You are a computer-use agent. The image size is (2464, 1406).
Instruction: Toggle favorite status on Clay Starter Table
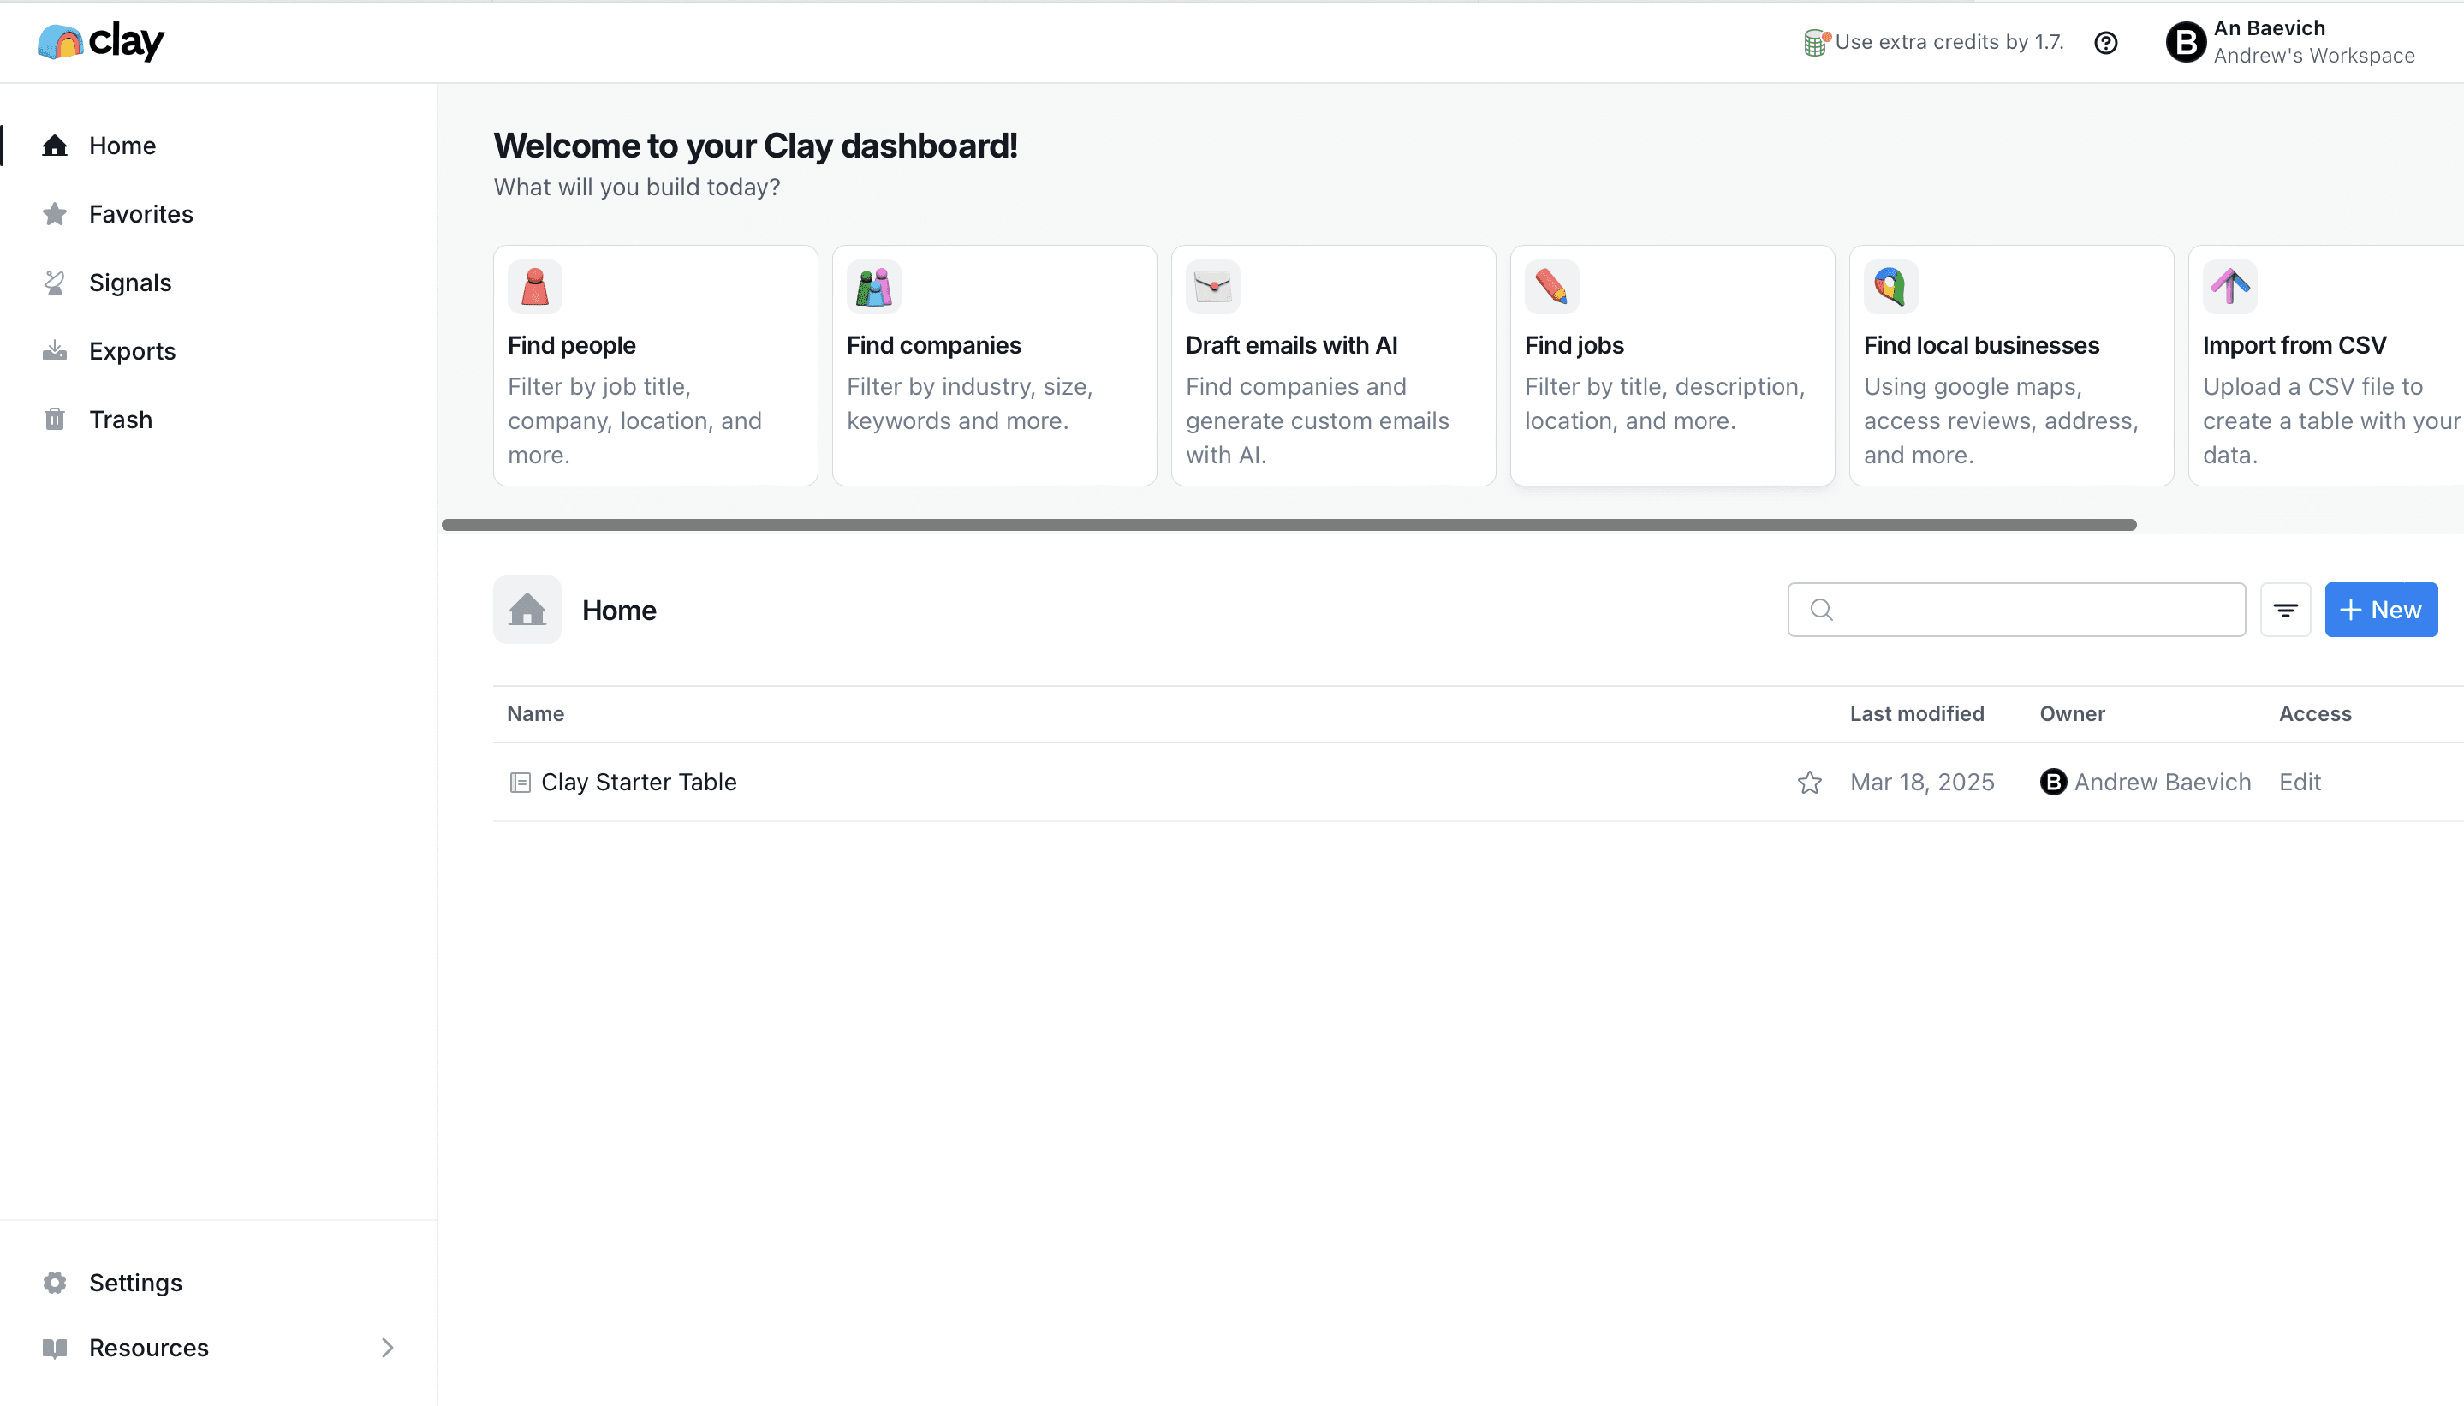coord(1809,781)
